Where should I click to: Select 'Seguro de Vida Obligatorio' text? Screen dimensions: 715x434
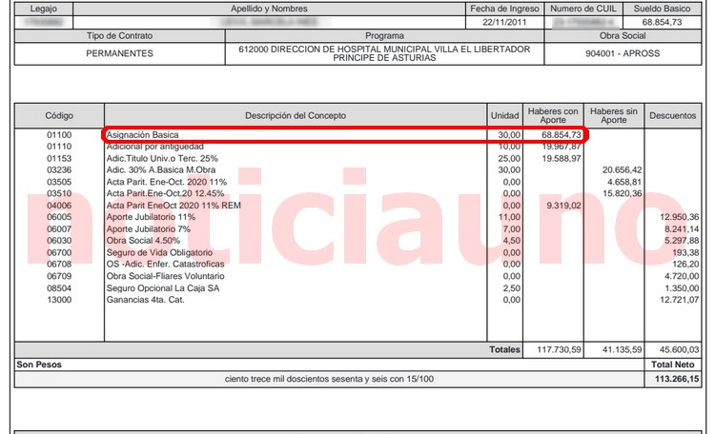tap(159, 252)
